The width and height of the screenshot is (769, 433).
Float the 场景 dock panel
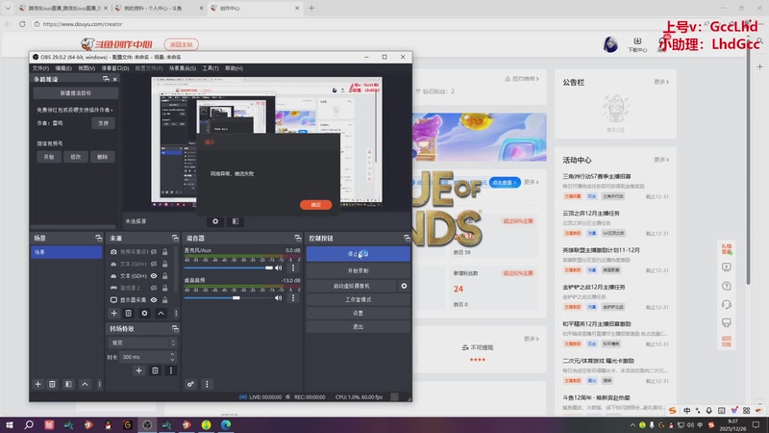(x=99, y=238)
